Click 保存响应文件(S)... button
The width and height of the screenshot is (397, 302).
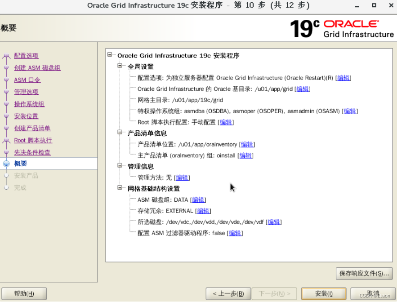[x=364, y=274]
